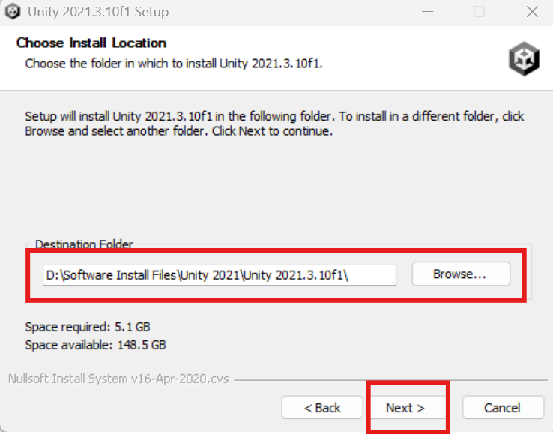Click the "Unity 2021.3.10f1 Setup" window title
This screenshot has height=434, width=553.
[x=98, y=12]
